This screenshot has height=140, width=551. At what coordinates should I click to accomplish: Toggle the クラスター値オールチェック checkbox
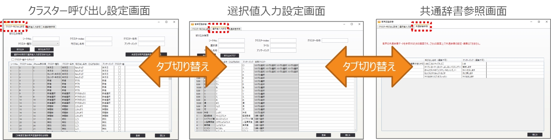point(13,59)
